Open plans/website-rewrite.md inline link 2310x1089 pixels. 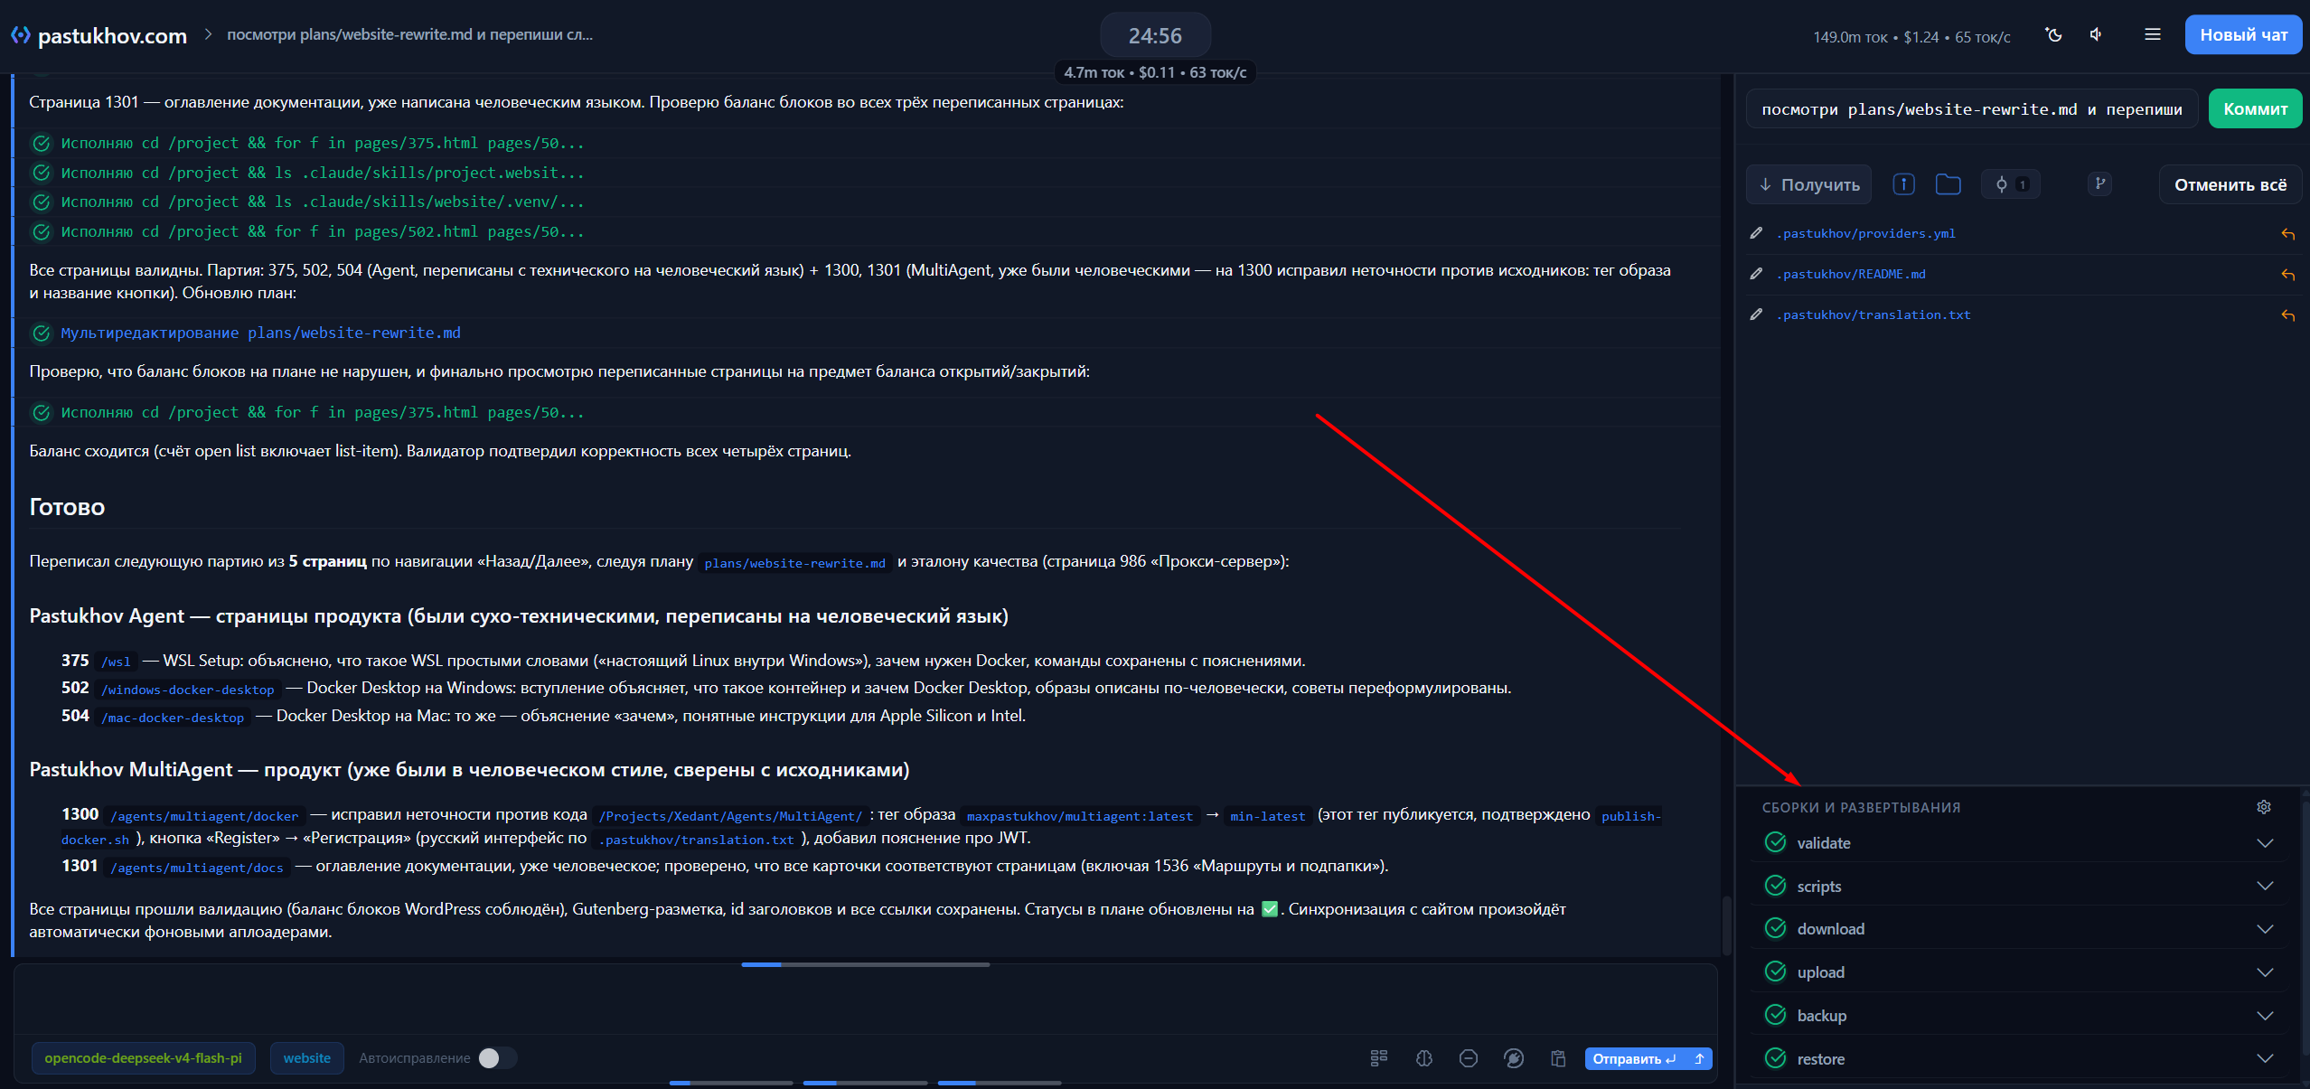click(794, 562)
